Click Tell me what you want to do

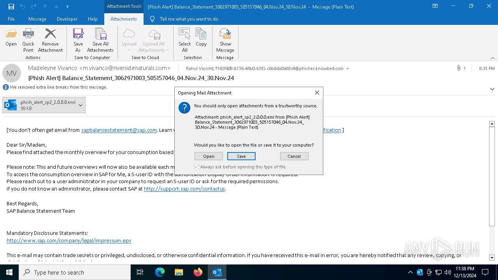[189, 19]
